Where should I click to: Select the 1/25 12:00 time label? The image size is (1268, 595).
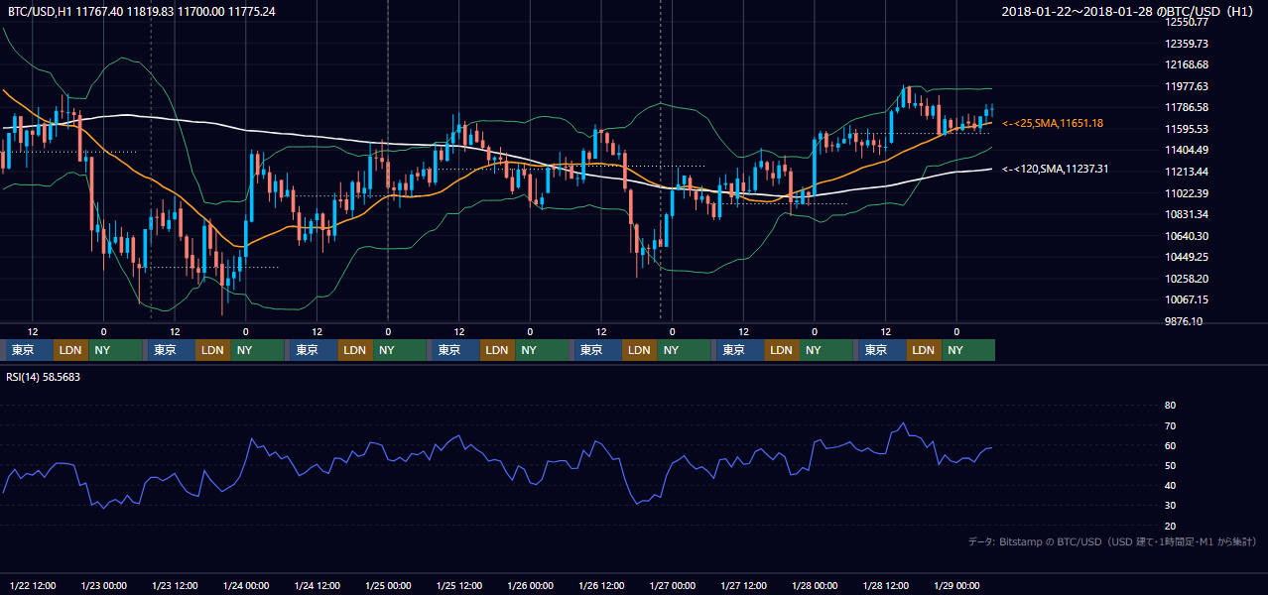[458, 585]
